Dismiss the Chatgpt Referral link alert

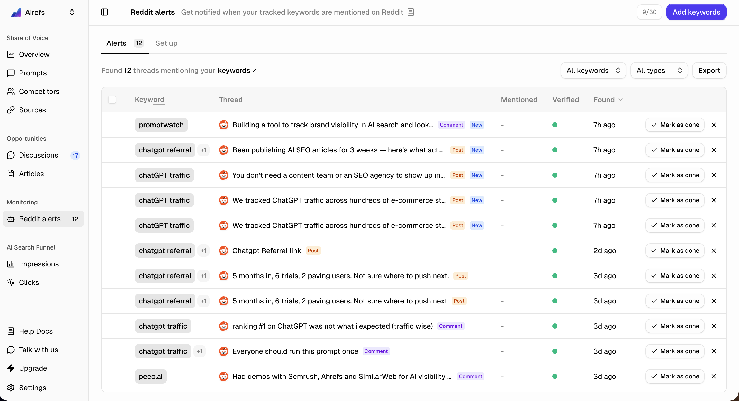point(714,250)
